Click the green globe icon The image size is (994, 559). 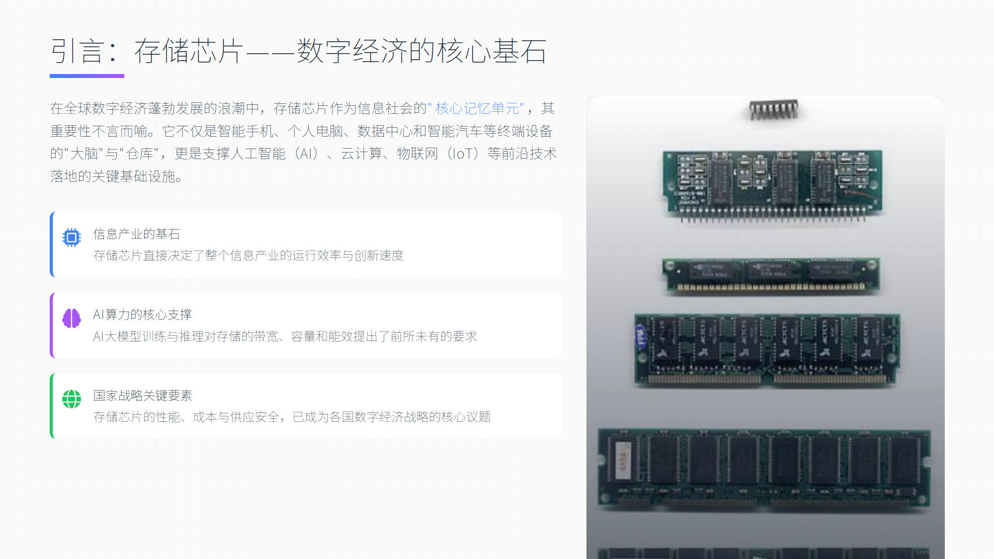71,399
